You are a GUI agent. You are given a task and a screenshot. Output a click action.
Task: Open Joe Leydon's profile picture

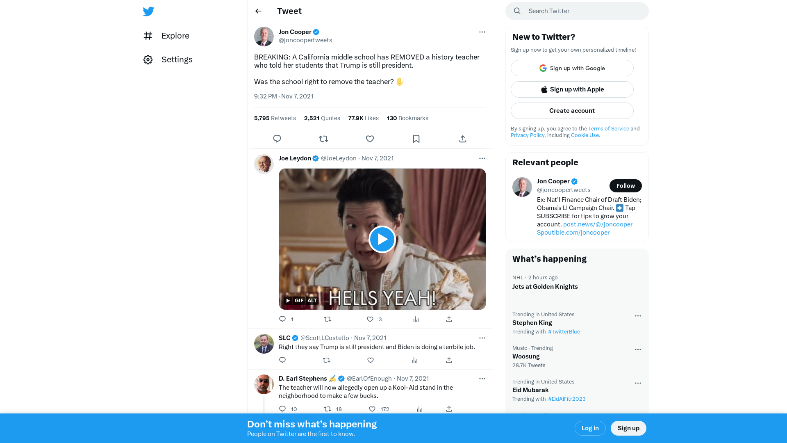pyautogui.click(x=264, y=164)
